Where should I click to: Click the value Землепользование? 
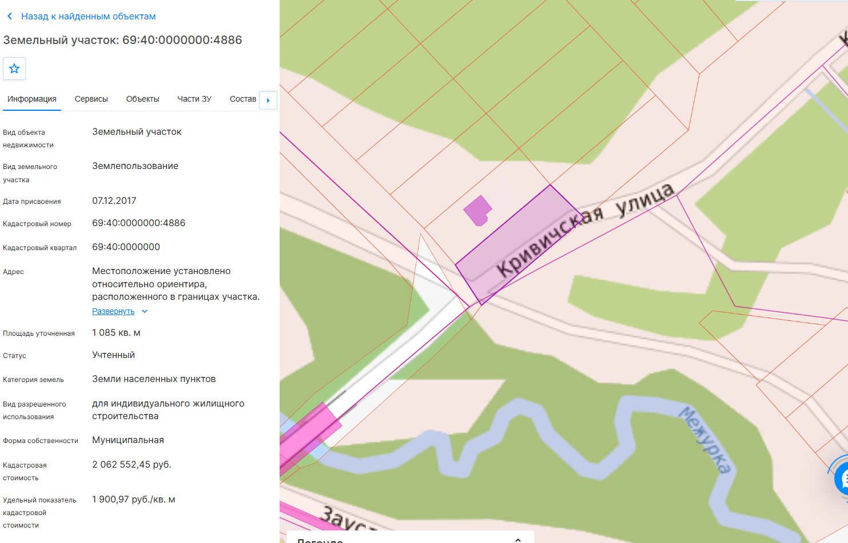tap(136, 166)
